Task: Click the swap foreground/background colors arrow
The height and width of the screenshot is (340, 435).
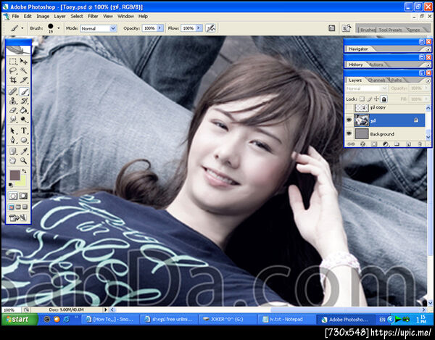Action: point(25,171)
